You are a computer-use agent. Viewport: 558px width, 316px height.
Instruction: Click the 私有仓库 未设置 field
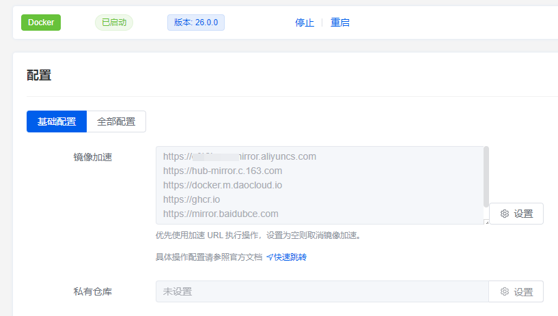pos(322,291)
